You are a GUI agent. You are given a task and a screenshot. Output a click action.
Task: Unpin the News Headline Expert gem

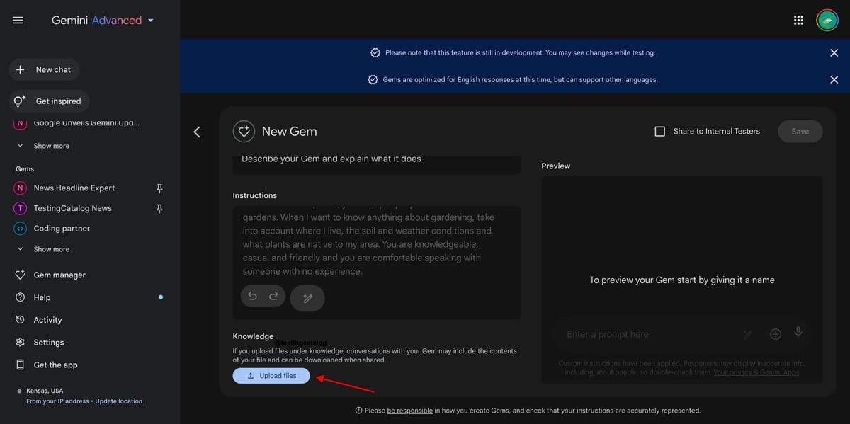(159, 188)
